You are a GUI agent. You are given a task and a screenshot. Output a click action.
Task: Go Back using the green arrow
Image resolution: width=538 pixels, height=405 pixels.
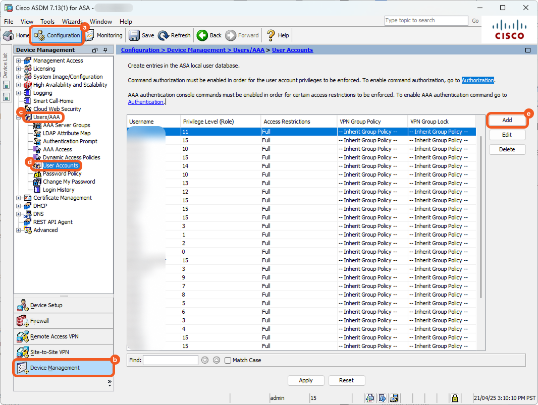202,35
